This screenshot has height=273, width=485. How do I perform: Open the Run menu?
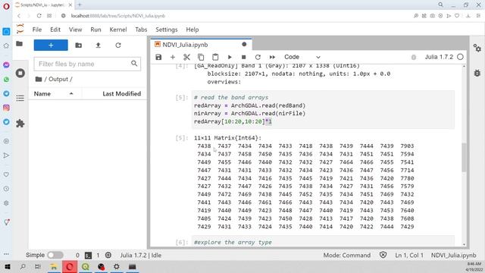[95, 30]
